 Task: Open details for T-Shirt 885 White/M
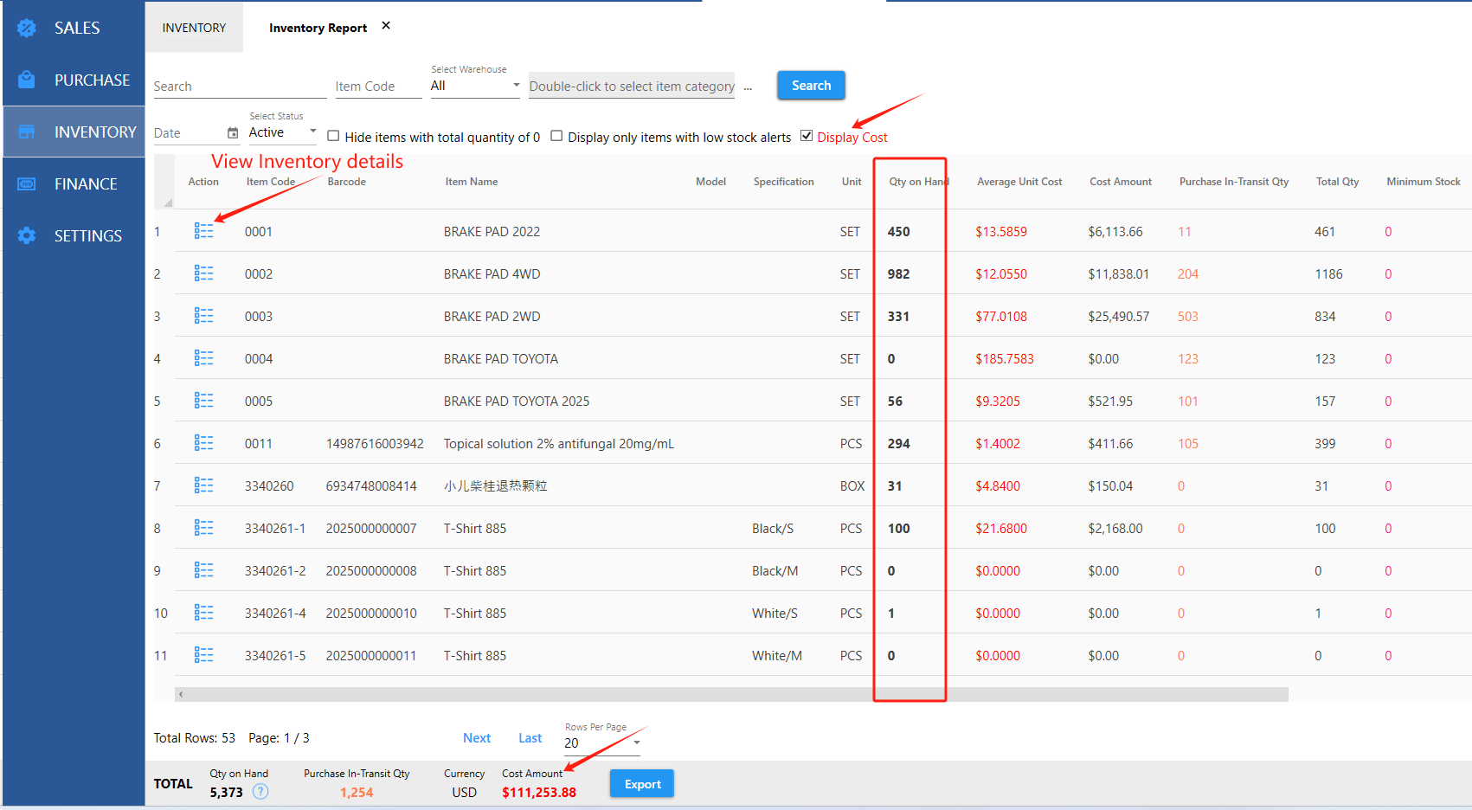click(x=203, y=655)
